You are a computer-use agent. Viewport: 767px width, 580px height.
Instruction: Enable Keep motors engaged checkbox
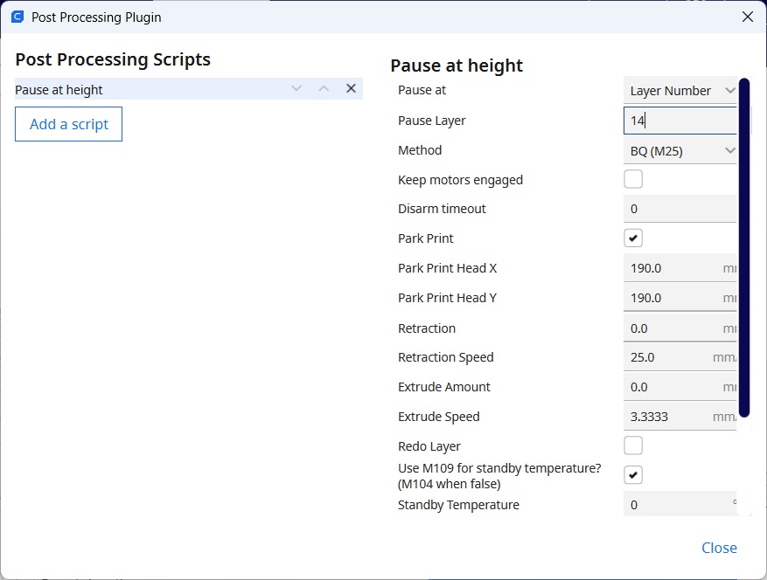633,180
